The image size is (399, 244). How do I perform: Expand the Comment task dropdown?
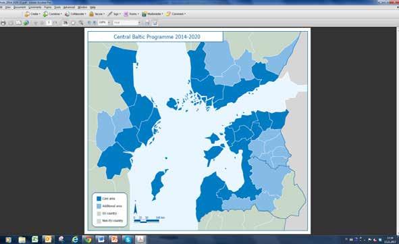pyautogui.click(x=176, y=14)
